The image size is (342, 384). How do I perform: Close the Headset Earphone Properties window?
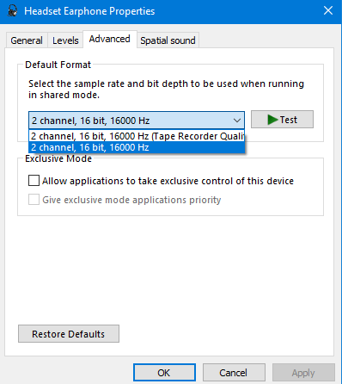pyautogui.click(x=328, y=11)
